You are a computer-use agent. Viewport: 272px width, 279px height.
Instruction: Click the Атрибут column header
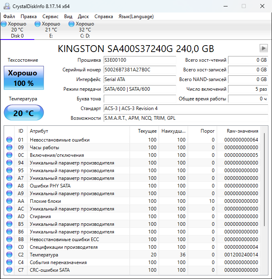78,131
